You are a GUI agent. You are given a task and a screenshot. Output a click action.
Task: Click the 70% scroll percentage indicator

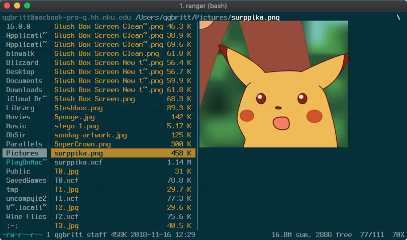(398, 234)
